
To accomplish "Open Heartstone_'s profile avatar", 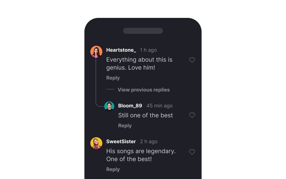I will click(x=96, y=52).
